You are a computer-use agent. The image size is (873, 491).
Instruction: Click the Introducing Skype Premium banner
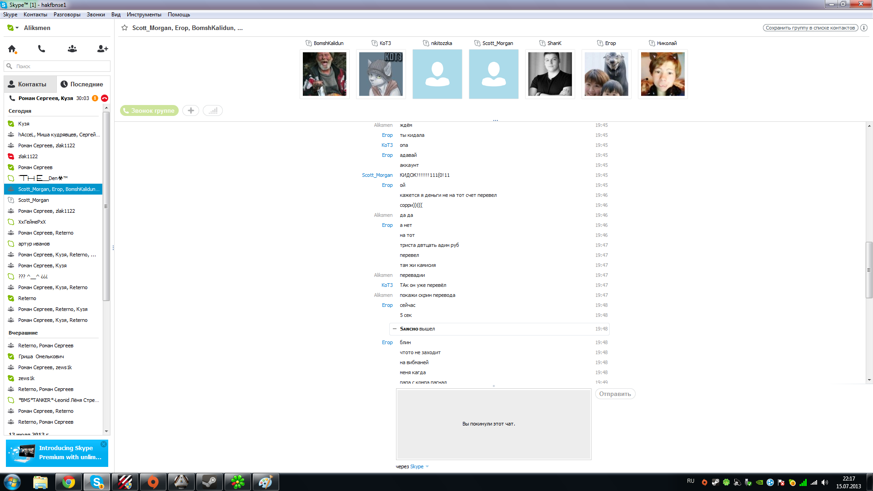click(x=57, y=453)
